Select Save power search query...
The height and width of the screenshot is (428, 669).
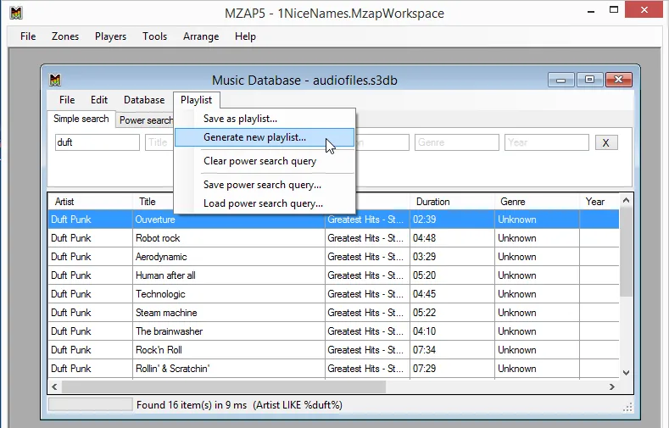pos(265,185)
